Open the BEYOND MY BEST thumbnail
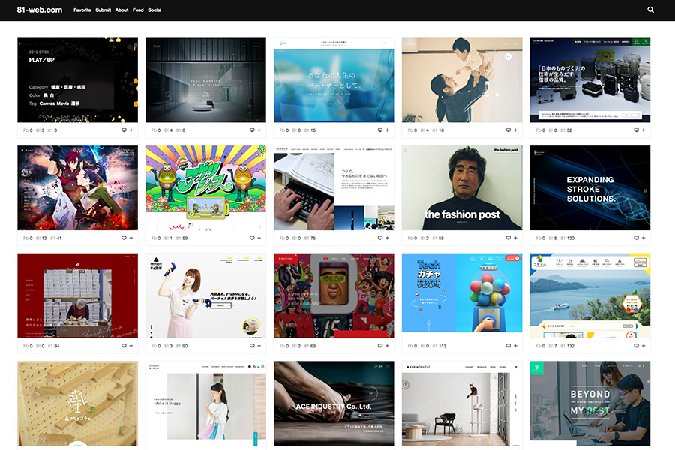The width and height of the screenshot is (675, 450). (590, 405)
